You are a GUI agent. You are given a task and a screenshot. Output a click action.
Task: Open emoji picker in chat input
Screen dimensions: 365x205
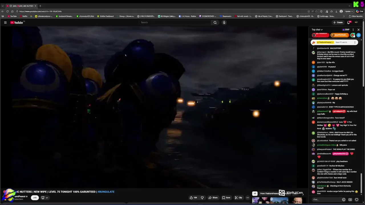coord(344,200)
